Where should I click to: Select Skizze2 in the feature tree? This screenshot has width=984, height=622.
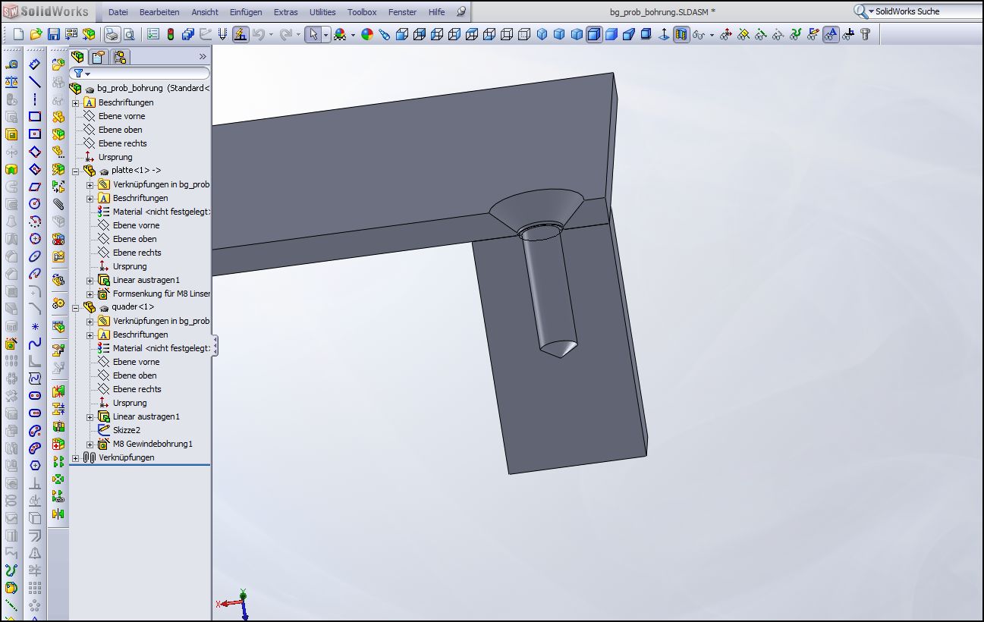click(126, 430)
